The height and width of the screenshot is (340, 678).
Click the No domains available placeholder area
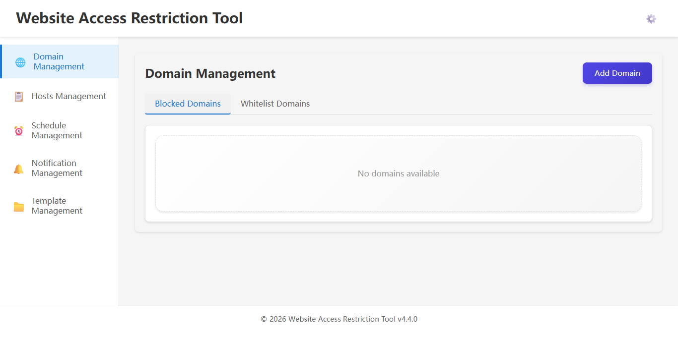tap(399, 173)
